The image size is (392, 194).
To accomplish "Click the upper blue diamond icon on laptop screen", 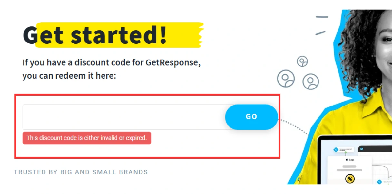I will tap(336, 150).
